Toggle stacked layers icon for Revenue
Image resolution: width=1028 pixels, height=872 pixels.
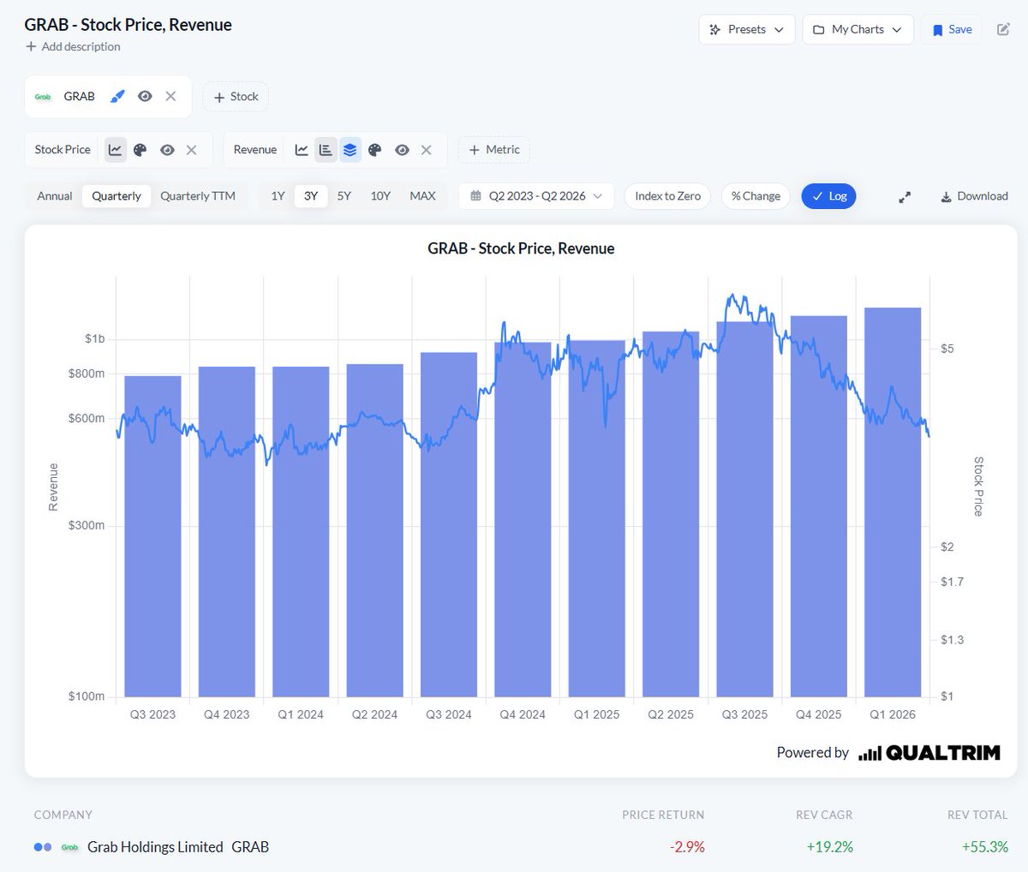350,150
